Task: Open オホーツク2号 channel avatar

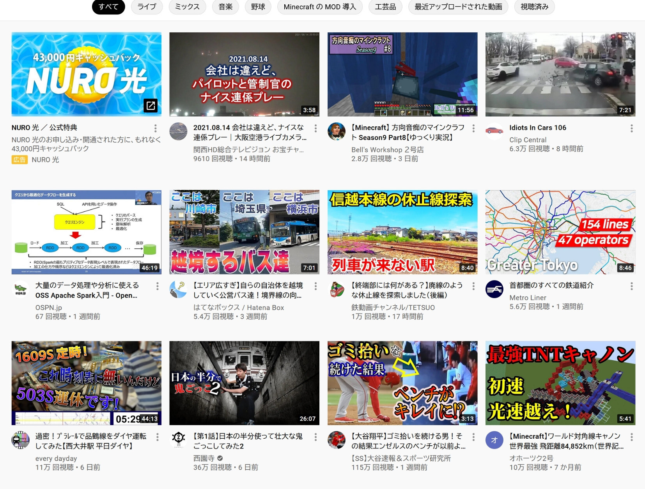Action: click(494, 440)
